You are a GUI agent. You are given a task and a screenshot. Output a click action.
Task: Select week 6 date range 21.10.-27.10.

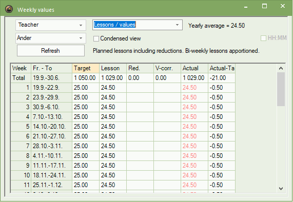point(52,136)
